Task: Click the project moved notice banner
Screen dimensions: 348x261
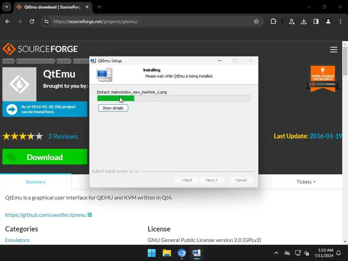Action: pos(45,109)
